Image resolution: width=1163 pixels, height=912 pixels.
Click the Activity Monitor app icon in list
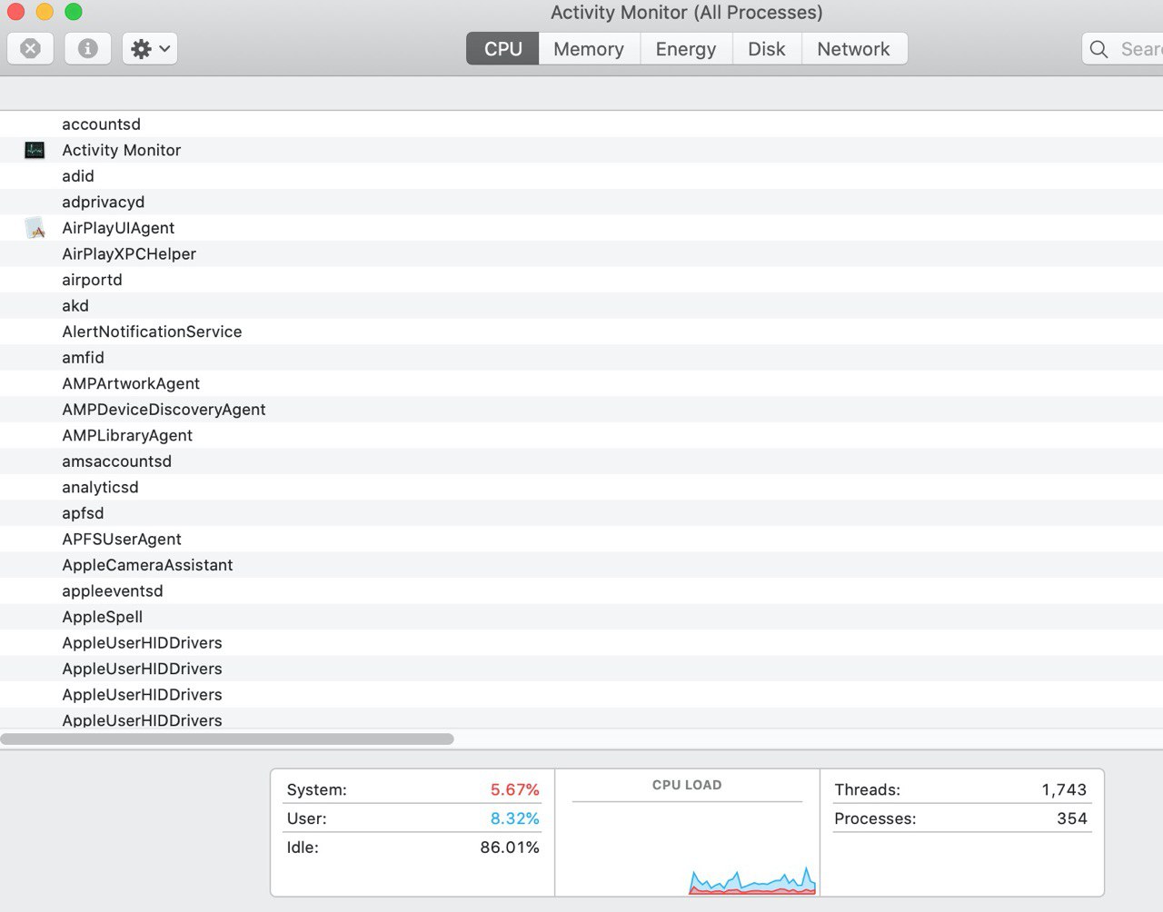35,150
